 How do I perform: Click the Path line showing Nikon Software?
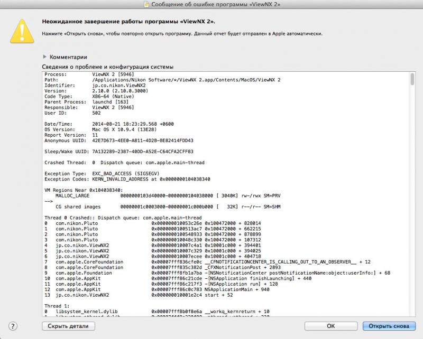(x=162, y=80)
